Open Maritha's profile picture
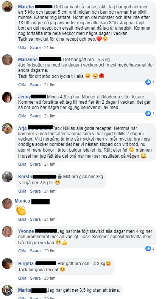Viewport: 162px width, 299px height. point(7,6)
